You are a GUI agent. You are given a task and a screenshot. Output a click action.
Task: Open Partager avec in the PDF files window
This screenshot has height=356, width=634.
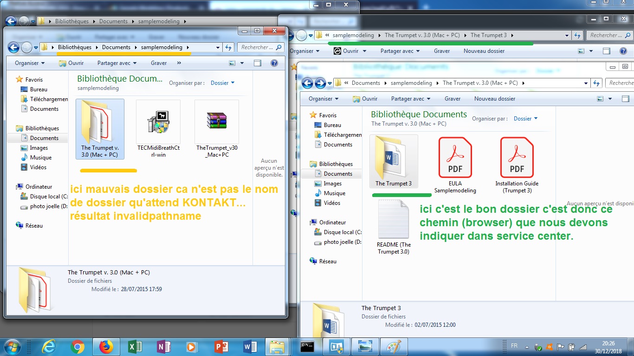click(x=411, y=99)
